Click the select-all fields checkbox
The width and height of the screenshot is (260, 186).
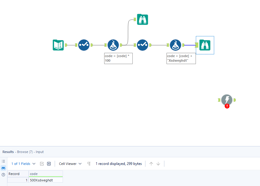pyautogui.click(x=42, y=163)
